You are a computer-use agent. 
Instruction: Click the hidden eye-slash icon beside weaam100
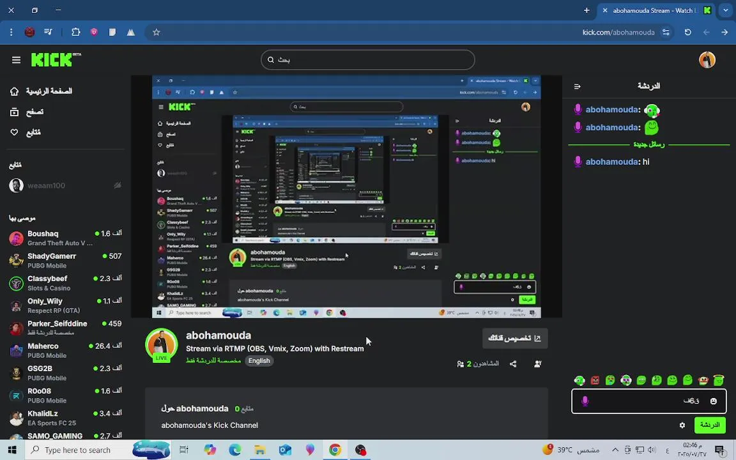118,185
